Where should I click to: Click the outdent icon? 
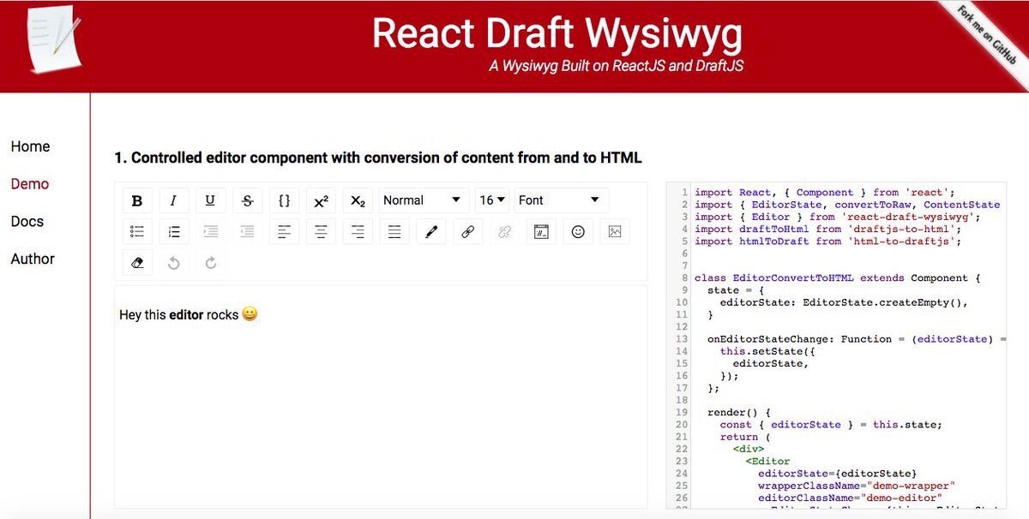(x=247, y=231)
